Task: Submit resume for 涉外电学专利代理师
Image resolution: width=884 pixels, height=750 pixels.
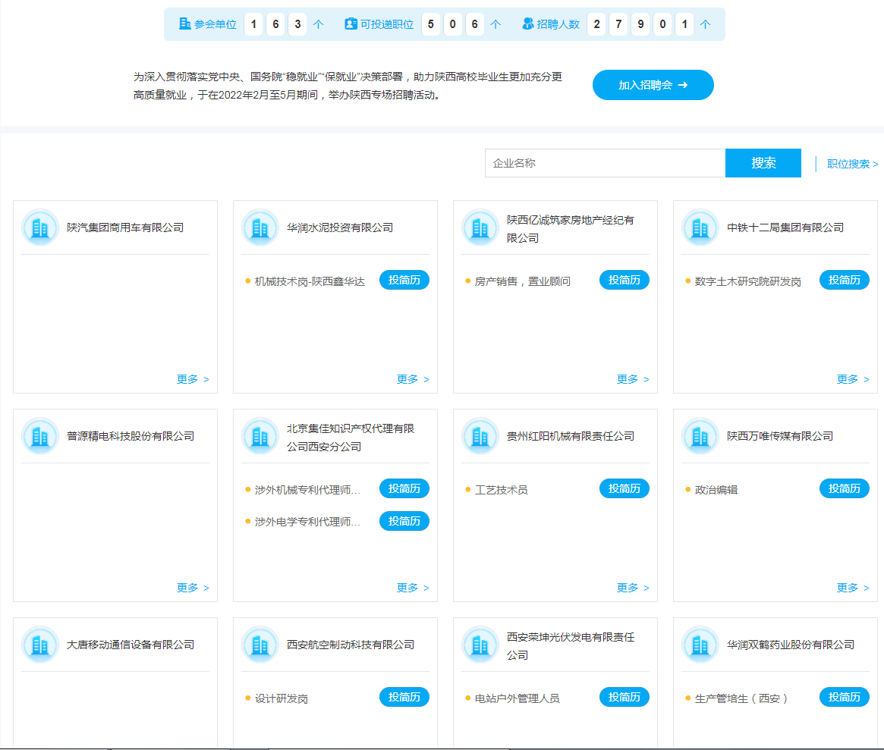Action: click(x=404, y=521)
